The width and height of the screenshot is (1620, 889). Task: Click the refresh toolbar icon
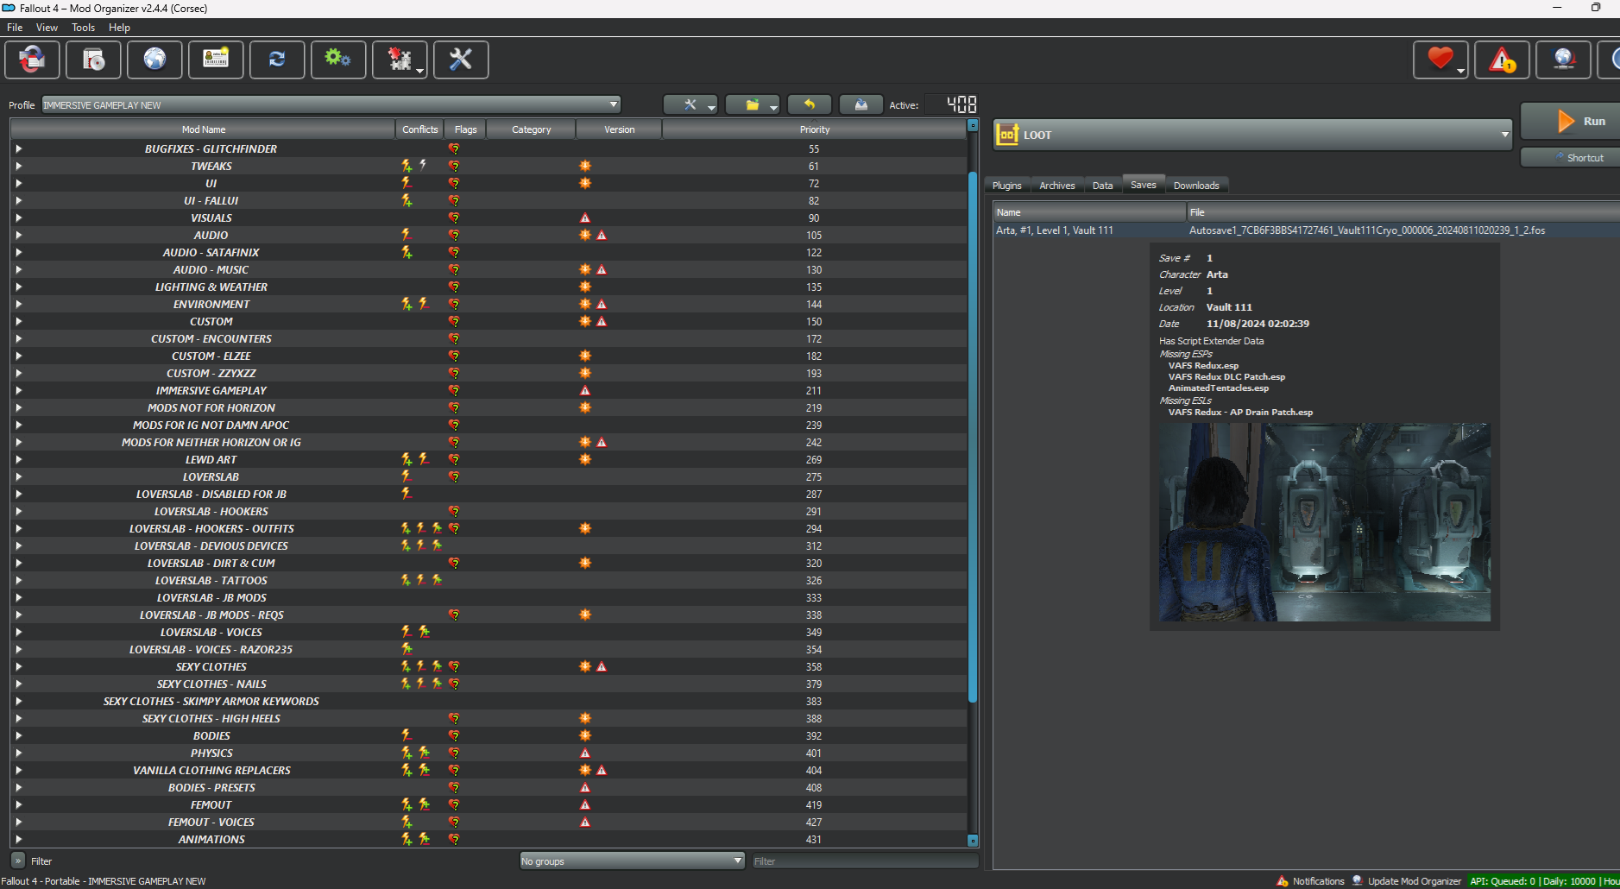click(x=277, y=60)
